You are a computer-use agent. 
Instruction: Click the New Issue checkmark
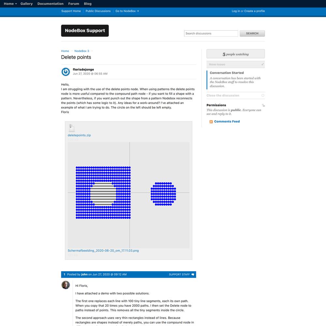click(262, 65)
